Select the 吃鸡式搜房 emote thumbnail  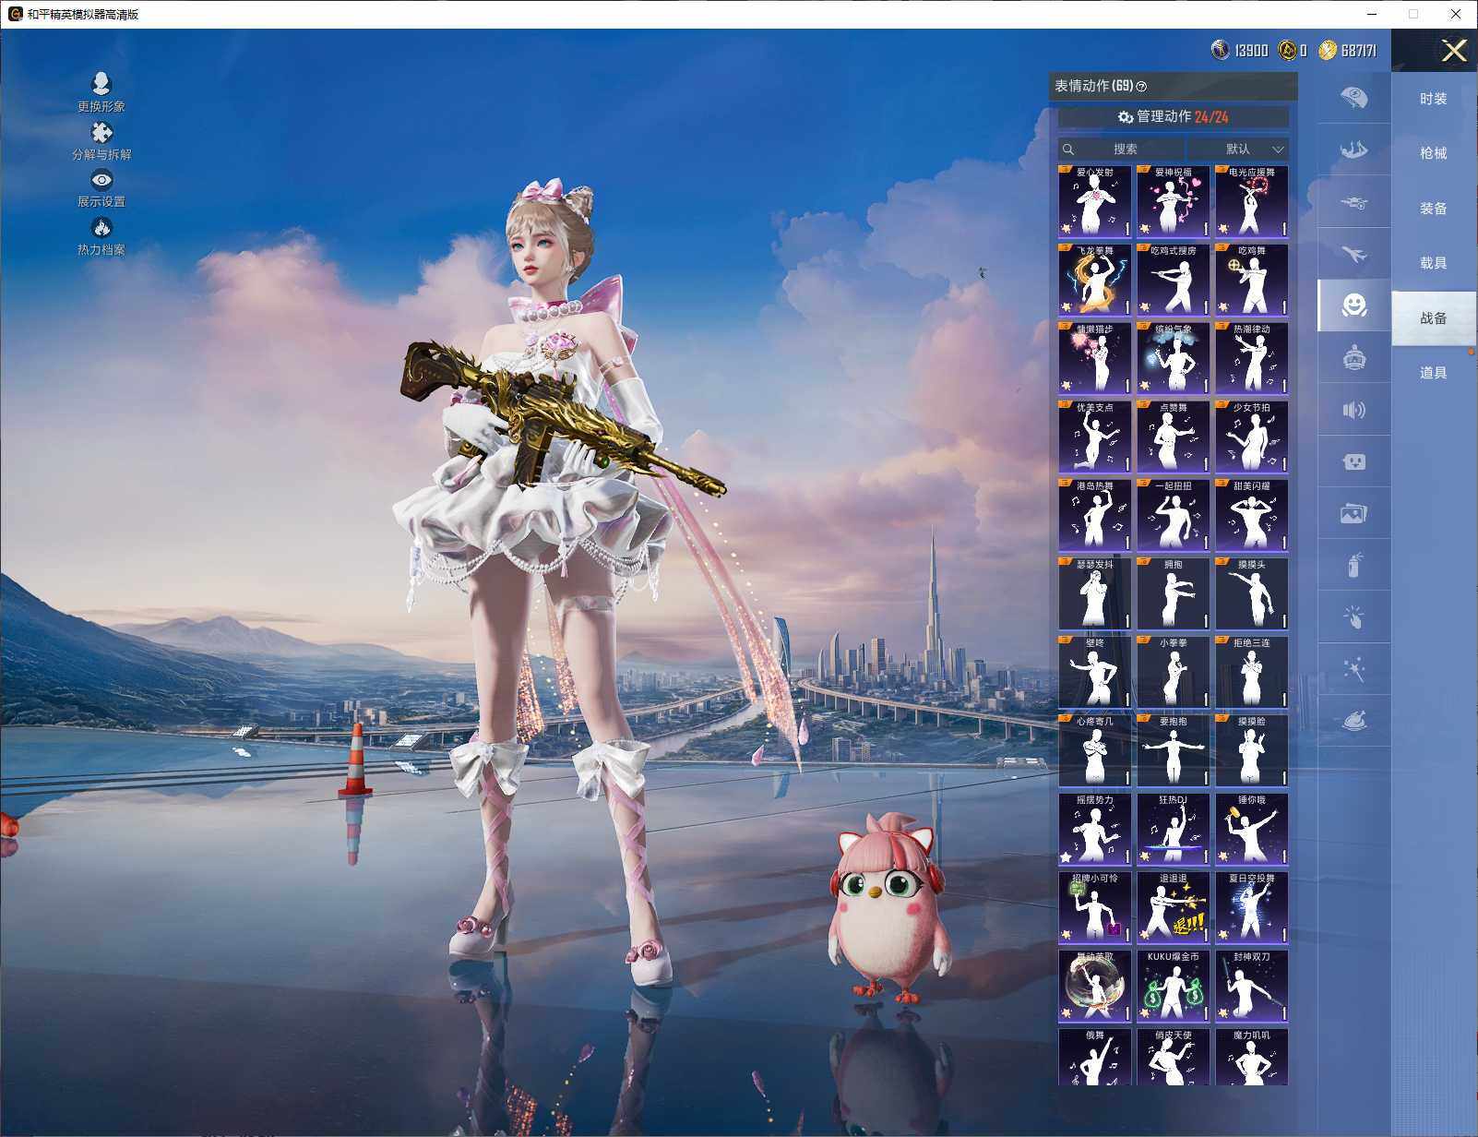tap(1174, 281)
